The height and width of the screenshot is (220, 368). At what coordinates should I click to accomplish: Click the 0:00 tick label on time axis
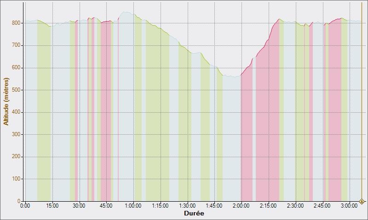coord(25,206)
